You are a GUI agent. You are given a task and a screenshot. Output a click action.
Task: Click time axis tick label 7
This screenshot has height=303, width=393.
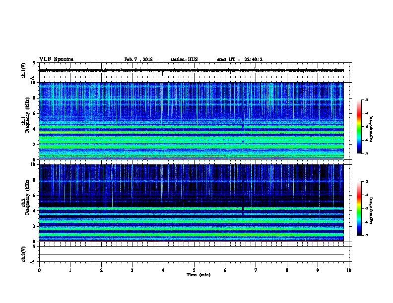click(x=256, y=270)
